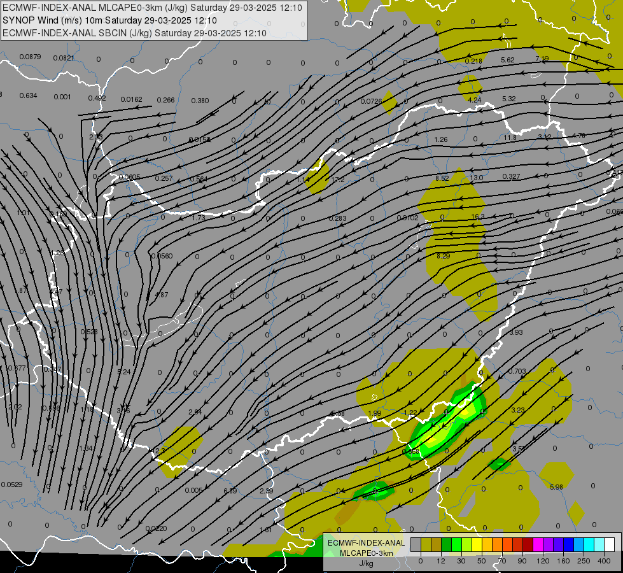Click the map value 0.0726

tap(371, 101)
